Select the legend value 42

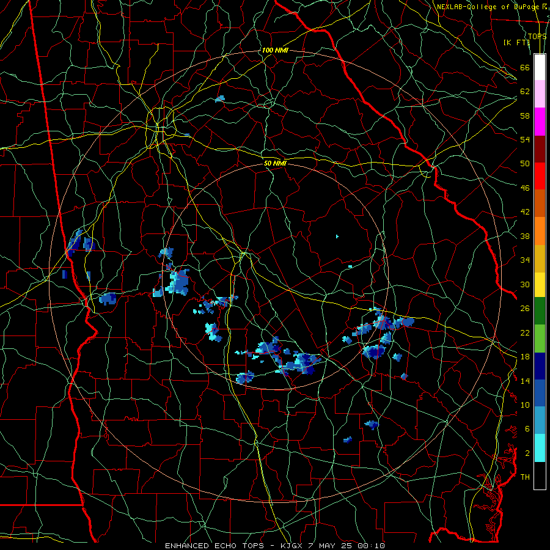click(525, 212)
